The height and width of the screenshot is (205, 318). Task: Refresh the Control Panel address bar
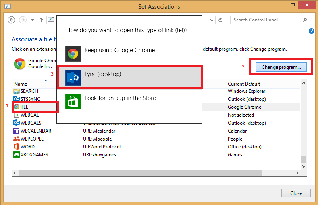tap(220, 20)
